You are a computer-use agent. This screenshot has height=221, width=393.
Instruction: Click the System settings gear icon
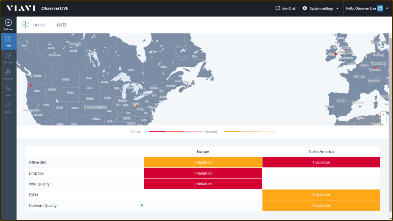tap(304, 8)
